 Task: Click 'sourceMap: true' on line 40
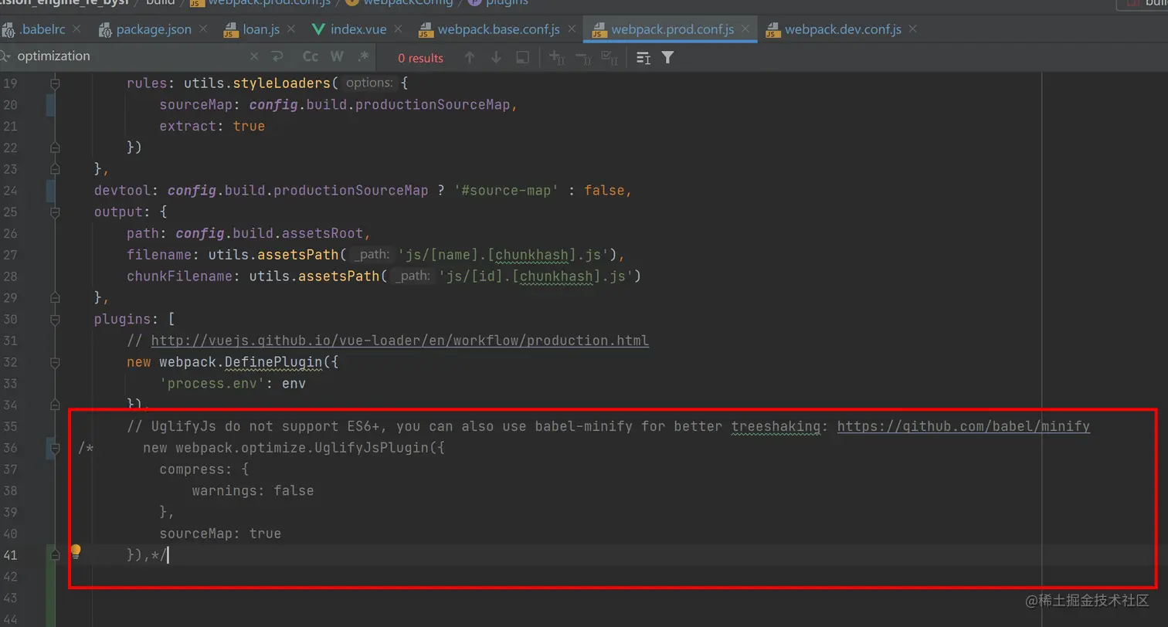(220, 534)
